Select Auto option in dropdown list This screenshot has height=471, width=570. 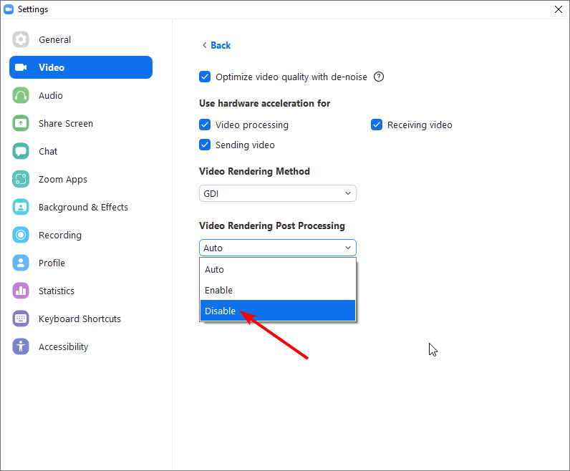[278, 269]
